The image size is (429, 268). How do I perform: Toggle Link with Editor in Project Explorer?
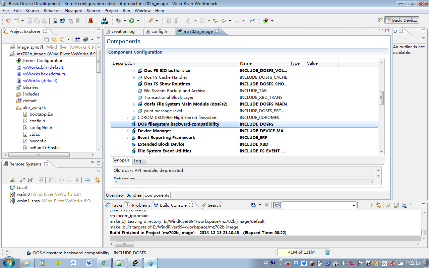click(x=54, y=40)
